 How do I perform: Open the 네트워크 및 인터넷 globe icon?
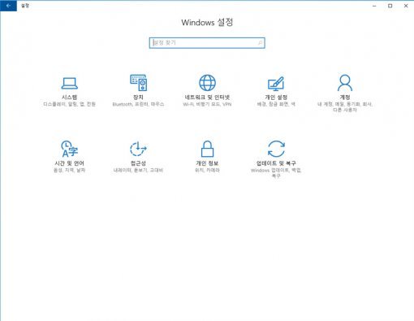(207, 83)
